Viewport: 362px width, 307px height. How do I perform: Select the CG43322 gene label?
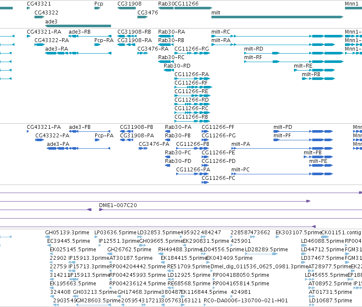pyautogui.click(x=46, y=13)
